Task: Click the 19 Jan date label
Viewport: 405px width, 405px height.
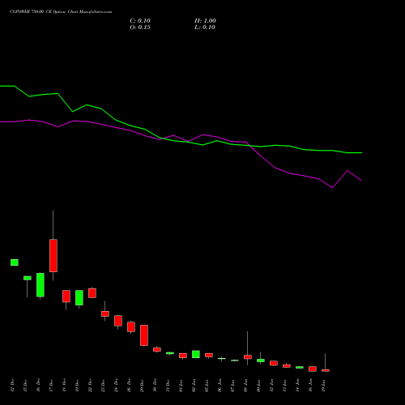Action: click(x=323, y=386)
